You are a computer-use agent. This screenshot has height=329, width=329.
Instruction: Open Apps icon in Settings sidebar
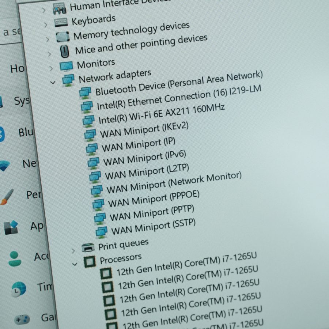pyautogui.click(x=11, y=228)
